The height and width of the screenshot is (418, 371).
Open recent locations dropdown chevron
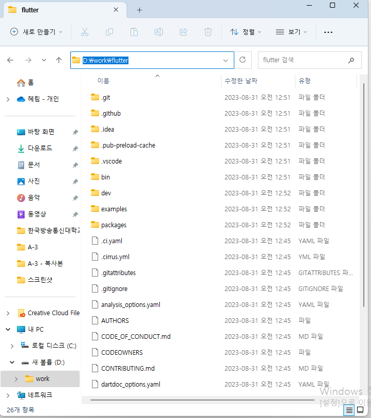click(x=44, y=60)
